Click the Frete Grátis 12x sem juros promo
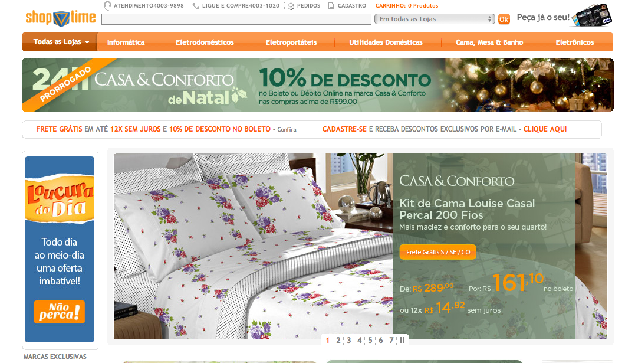Screen dimensions: 635x363 [153, 129]
